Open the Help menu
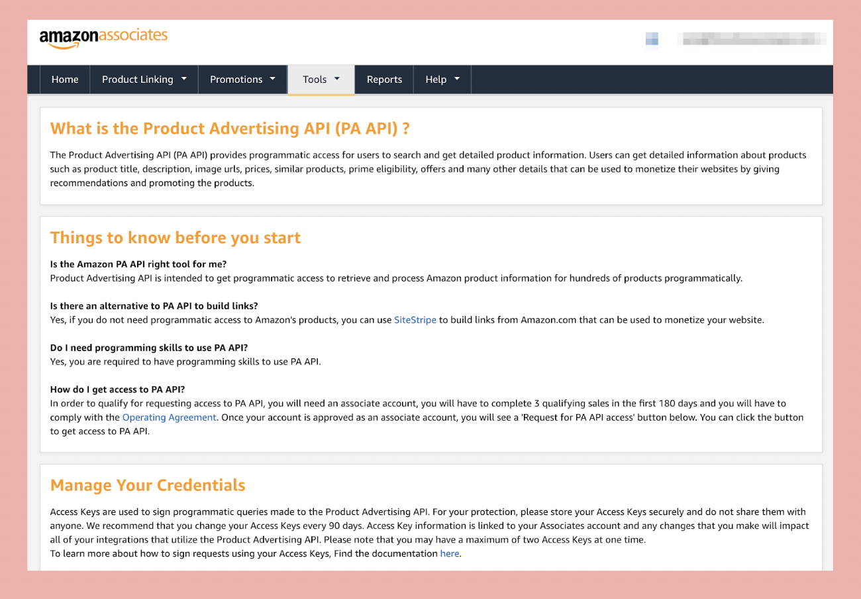861x599 pixels. pos(436,79)
